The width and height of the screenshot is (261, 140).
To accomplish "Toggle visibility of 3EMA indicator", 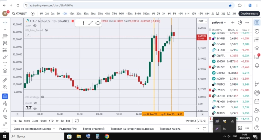I will click(35, 26).
